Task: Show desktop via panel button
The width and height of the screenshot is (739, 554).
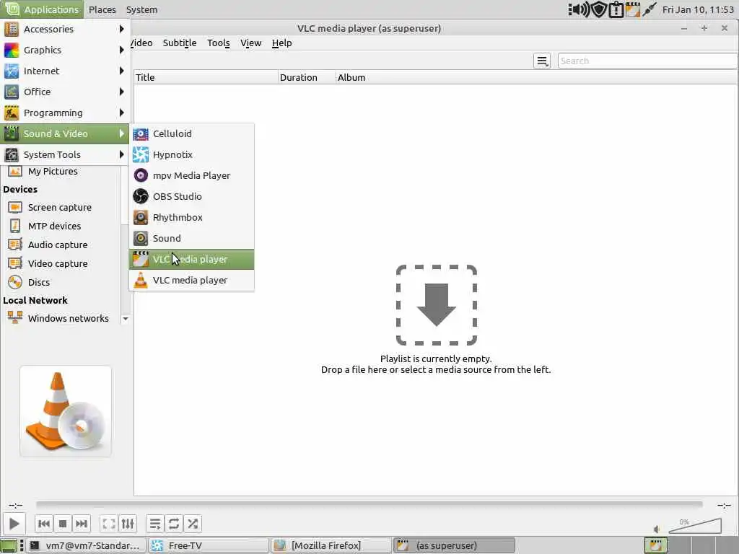Action: click(x=9, y=545)
